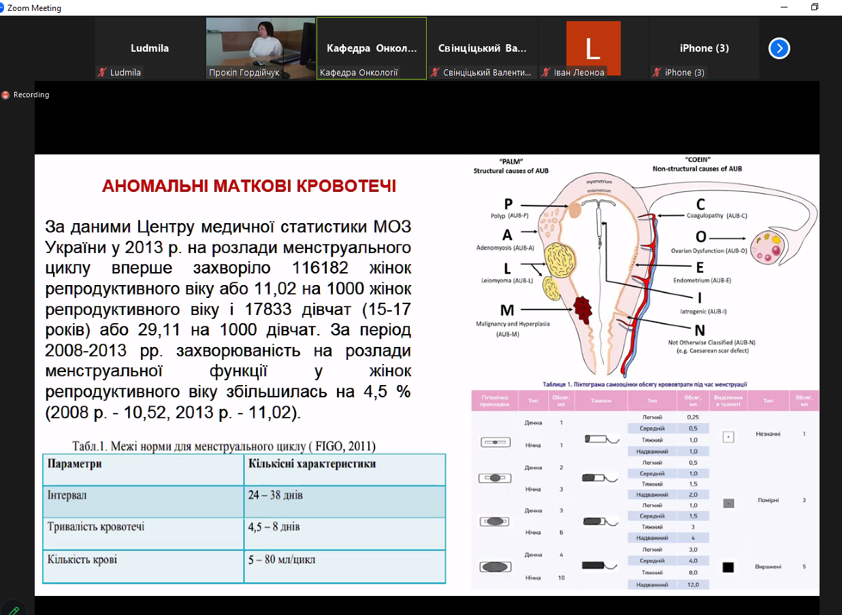Screen dimensions: 842x615
Task: Click muted microphone icon beside Іван Леонов name
Action: tap(546, 72)
